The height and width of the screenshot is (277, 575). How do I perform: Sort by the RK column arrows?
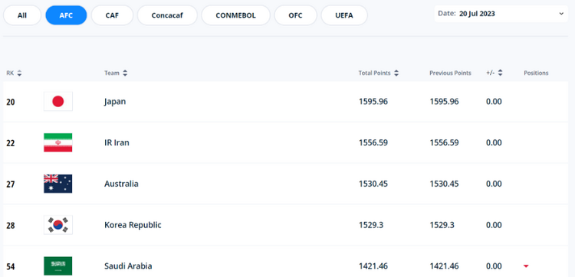[x=19, y=73]
